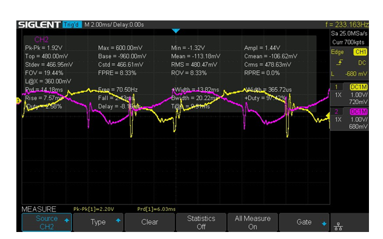Click the blue trigger position marker at top

pyautogui.click(x=175, y=31)
